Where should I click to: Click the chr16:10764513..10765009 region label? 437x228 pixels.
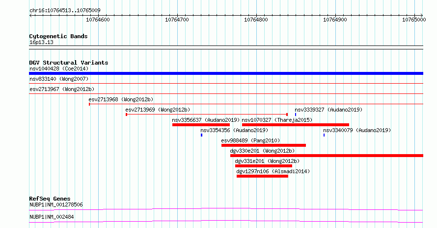[x=65, y=10]
